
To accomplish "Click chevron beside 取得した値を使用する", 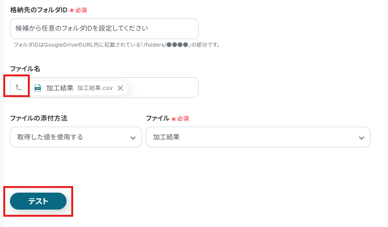I will coord(133,138).
